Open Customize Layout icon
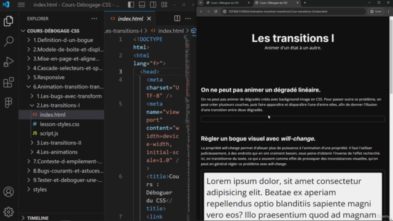 (x=164, y=5)
